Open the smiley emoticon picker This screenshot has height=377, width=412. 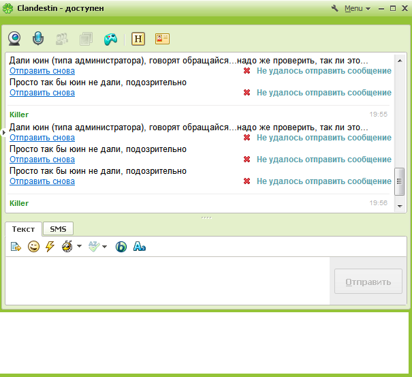pyautogui.click(x=33, y=247)
